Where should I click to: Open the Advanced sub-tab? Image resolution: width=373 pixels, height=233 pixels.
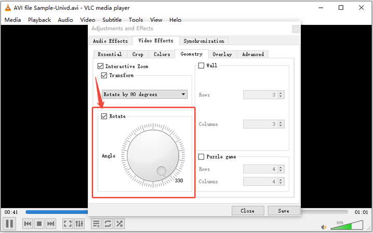pos(253,54)
